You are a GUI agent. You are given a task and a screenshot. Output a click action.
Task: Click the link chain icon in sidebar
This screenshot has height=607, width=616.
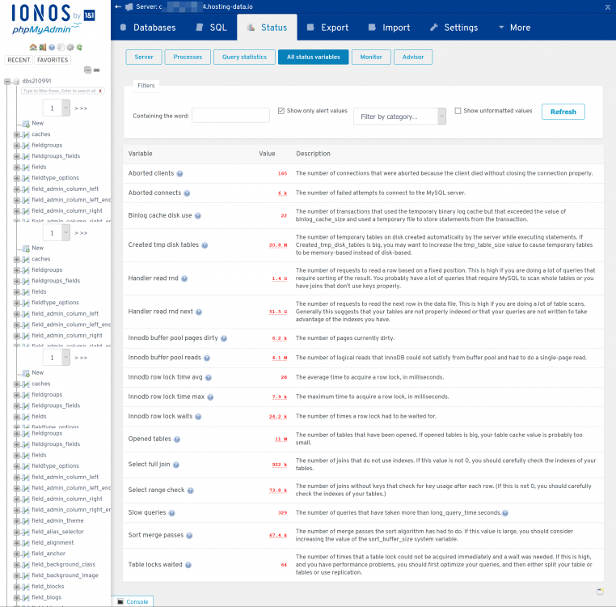tap(98, 70)
